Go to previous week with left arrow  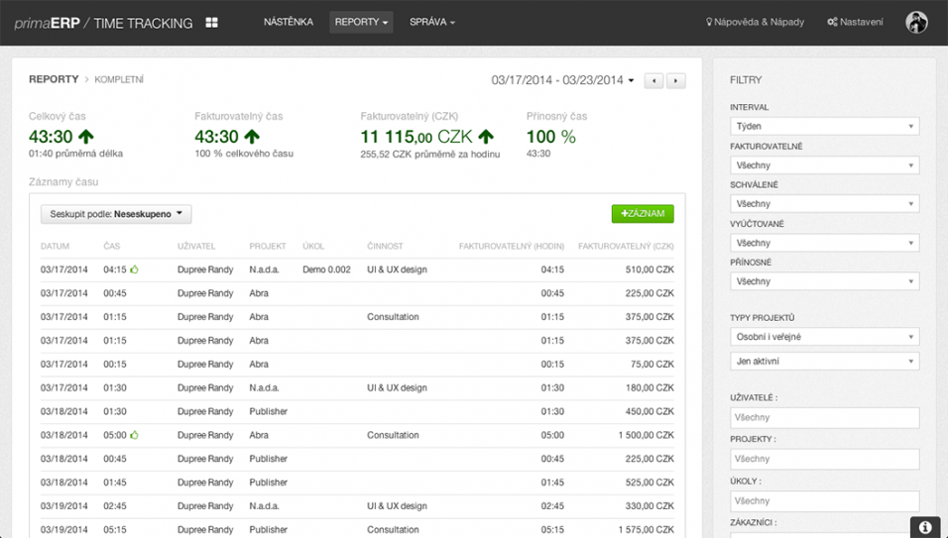tap(653, 81)
